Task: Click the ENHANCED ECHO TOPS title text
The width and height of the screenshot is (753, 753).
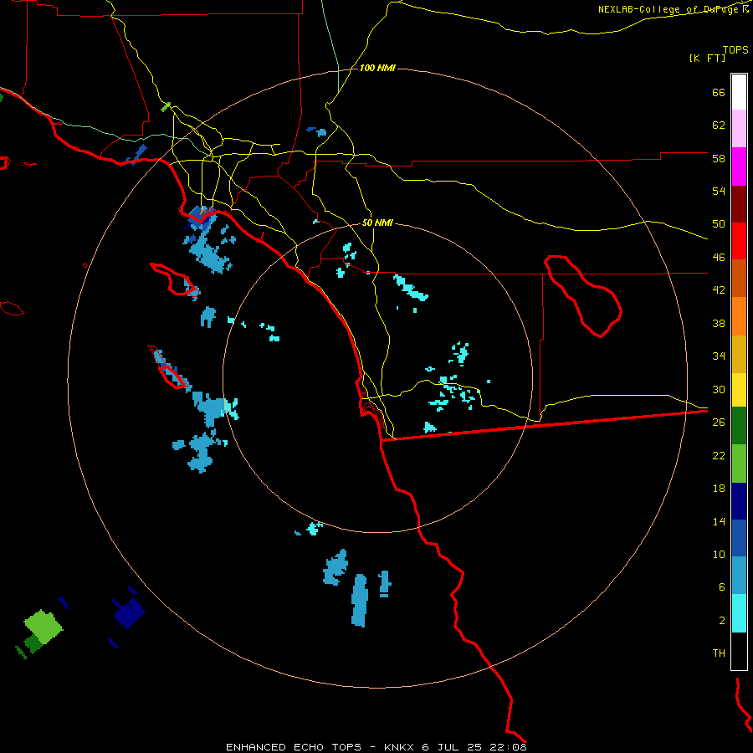Action: tap(294, 747)
